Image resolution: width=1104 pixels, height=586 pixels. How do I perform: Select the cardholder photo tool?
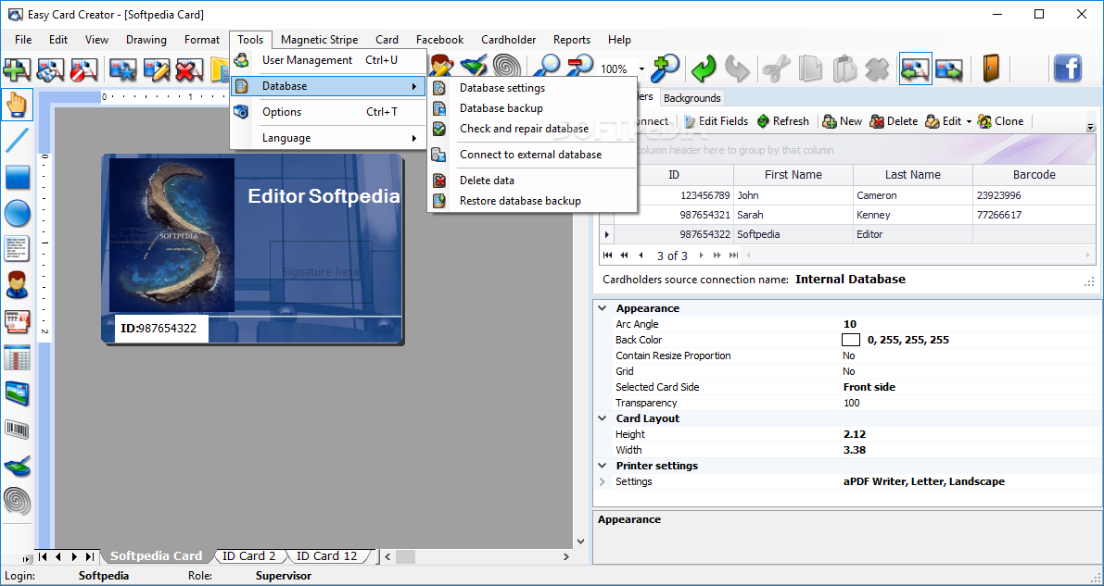[17, 285]
